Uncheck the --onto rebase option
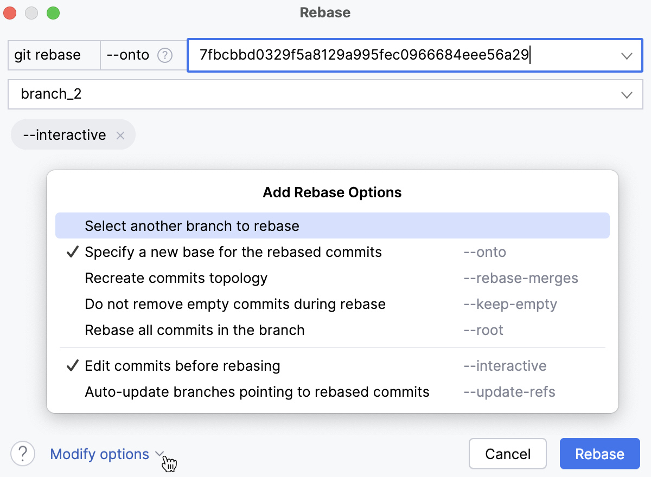 (233, 252)
